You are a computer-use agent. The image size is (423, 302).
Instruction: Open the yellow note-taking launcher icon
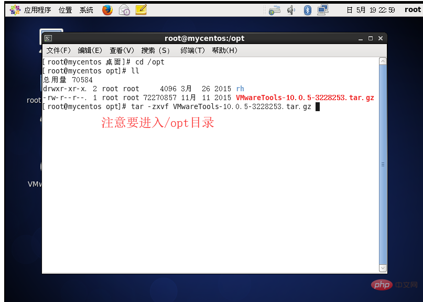pyautogui.click(x=141, y=10)
